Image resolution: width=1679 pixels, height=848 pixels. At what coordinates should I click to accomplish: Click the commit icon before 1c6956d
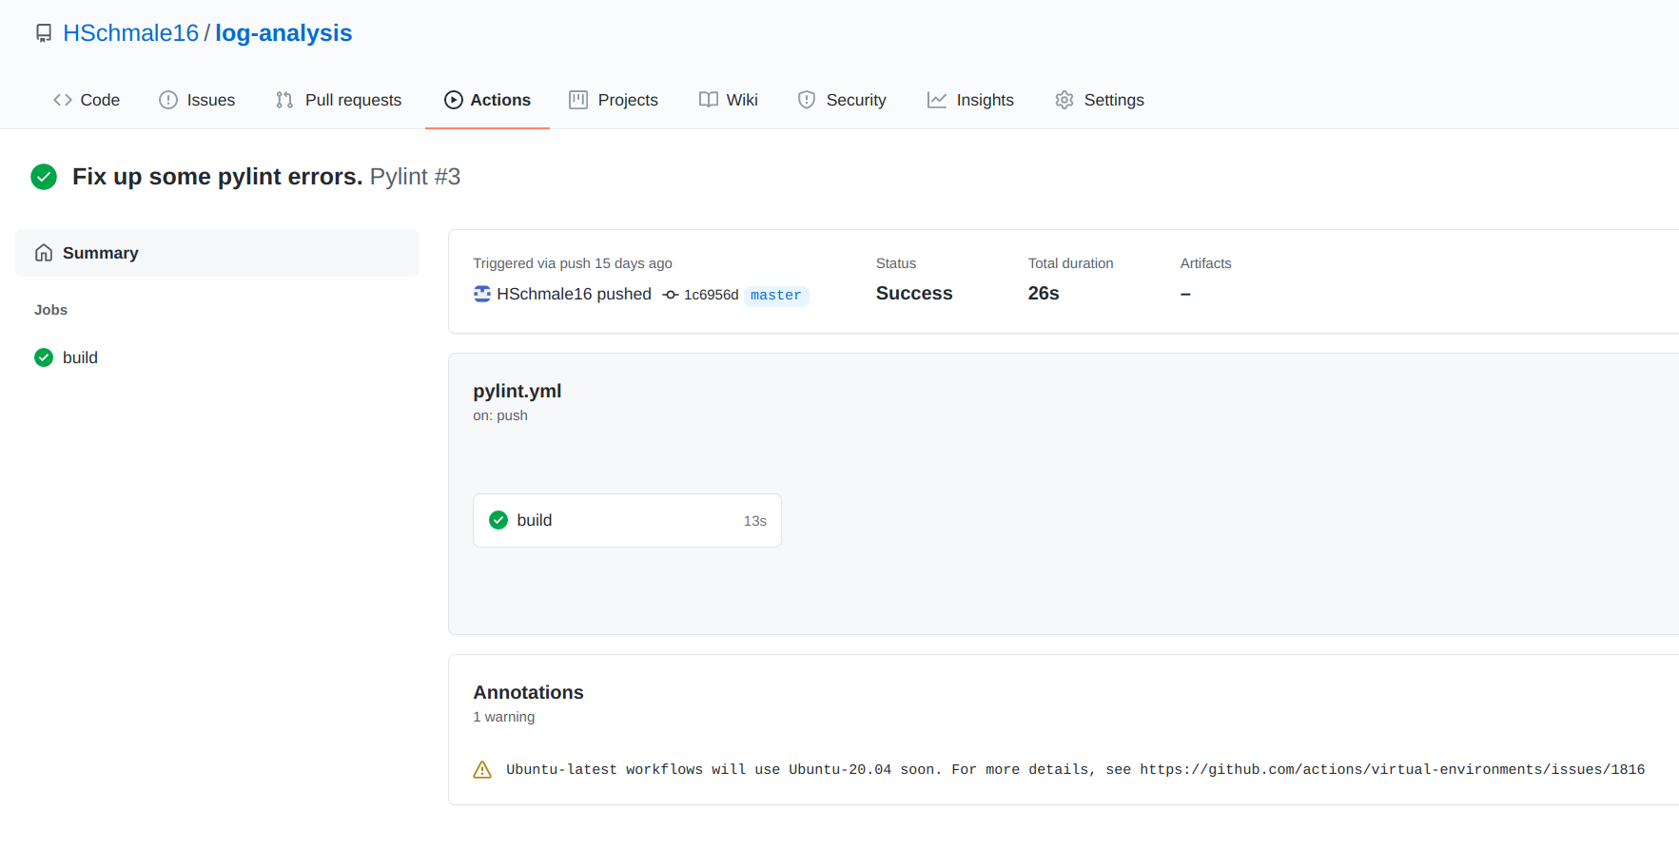pyautogui.click(x=671, y=295)
